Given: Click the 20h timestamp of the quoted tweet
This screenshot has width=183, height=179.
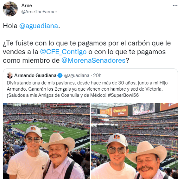Looking at the screenshot, I should 97,75.
